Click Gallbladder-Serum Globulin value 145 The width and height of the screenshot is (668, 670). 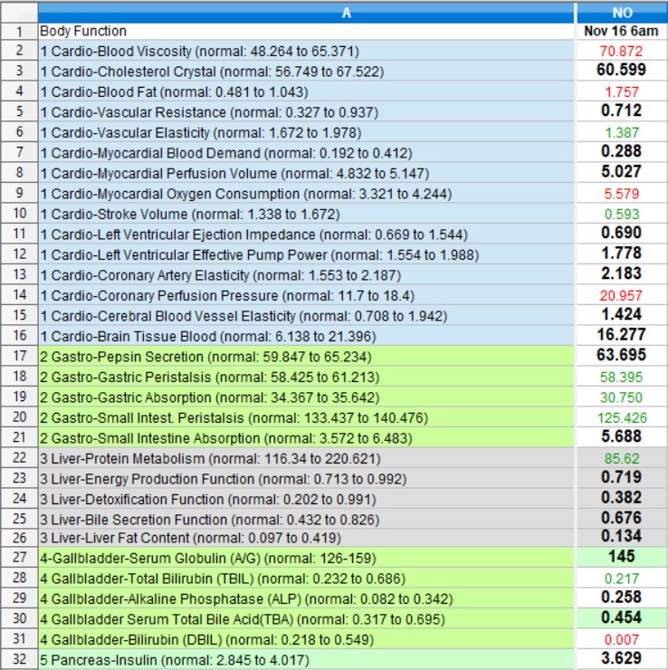(x=620, y=558)
